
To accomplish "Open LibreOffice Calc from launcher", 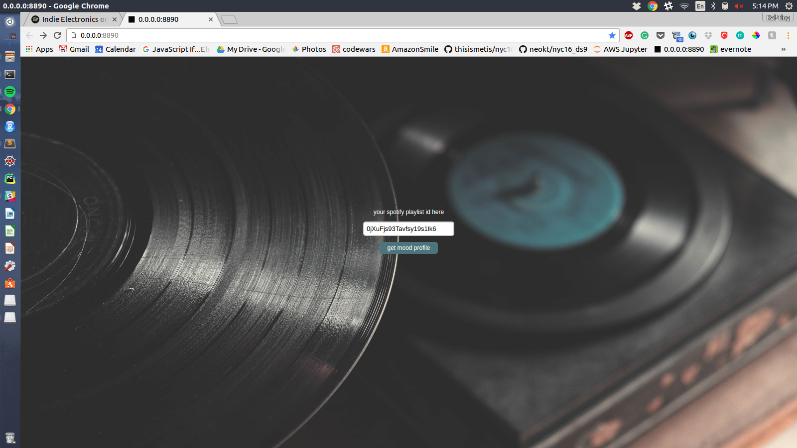I will (x=10, y=231).
